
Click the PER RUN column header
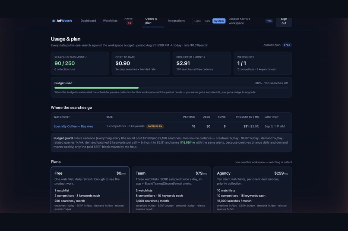189,117
